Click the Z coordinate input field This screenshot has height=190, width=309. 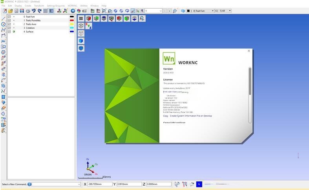[159, 184]
